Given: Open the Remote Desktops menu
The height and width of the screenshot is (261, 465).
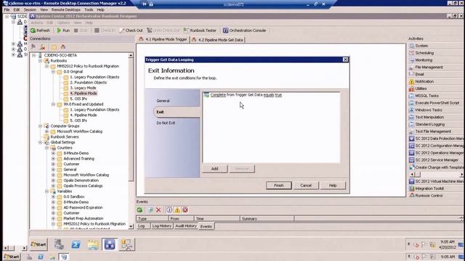Looking at the screenshot, I should tap(66, 9).
